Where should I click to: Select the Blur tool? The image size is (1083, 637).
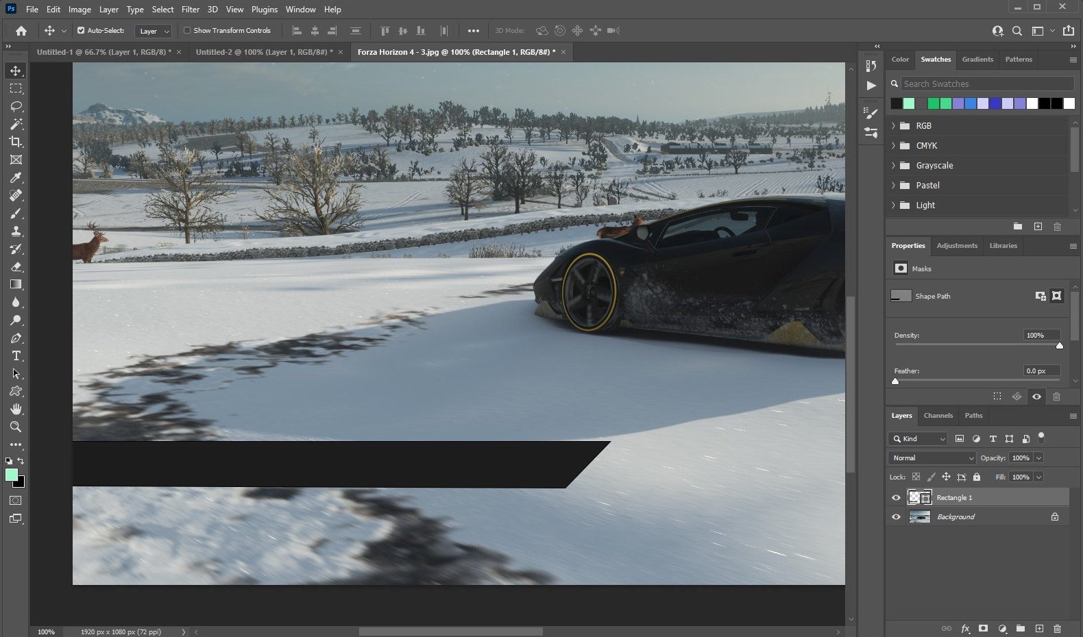click(16, 302)
